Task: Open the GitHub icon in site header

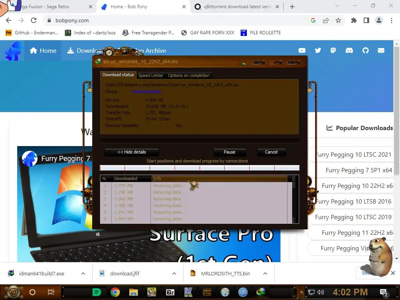Action: click(366, 50)
